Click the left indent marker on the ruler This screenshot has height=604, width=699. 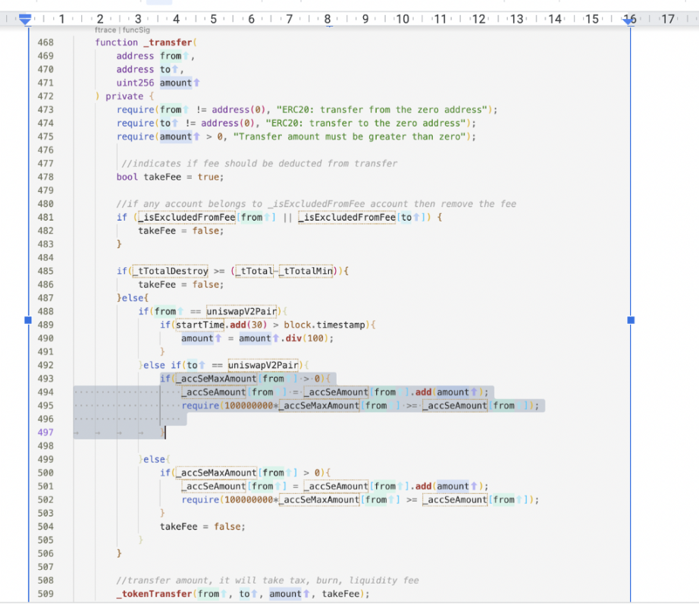click(x=25, y=20)
